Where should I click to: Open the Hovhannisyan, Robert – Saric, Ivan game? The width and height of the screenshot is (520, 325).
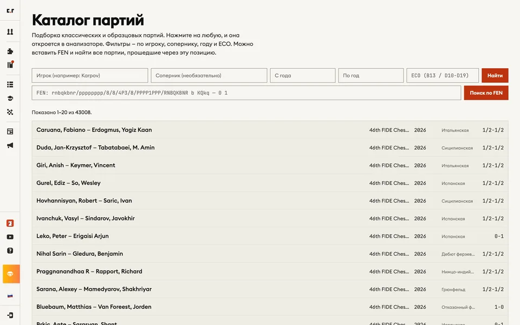tap(270, 200)
